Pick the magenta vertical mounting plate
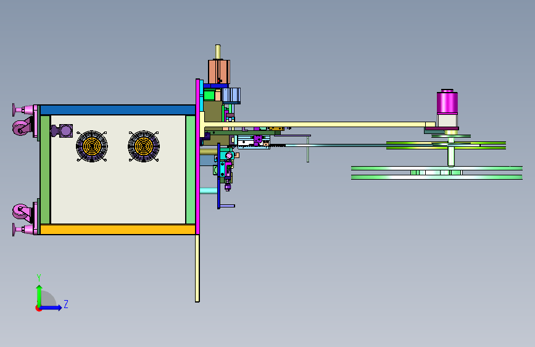The height and width of the screenshot is (347, 535). [x=197, y=157]
